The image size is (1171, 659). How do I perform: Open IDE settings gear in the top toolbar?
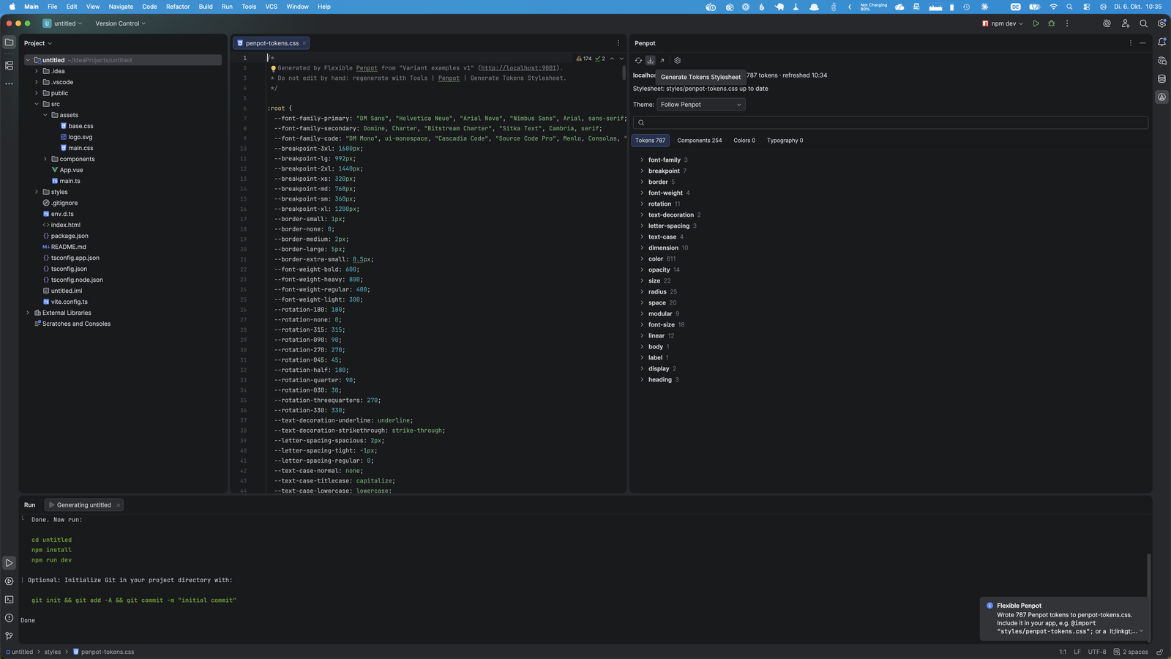[x=1161, y=23]
